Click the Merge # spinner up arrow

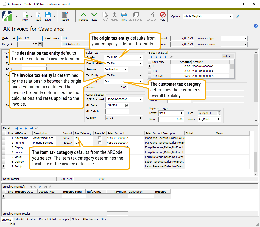point(40,43)
